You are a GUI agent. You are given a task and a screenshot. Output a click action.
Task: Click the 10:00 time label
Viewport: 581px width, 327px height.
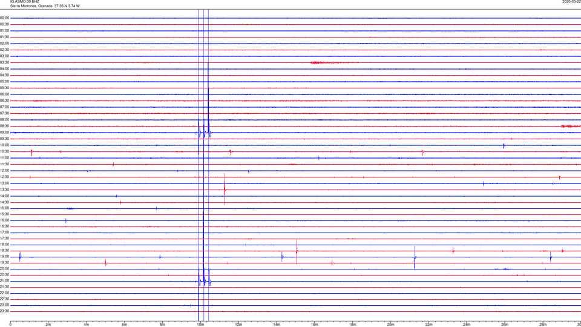coord(4,145)
